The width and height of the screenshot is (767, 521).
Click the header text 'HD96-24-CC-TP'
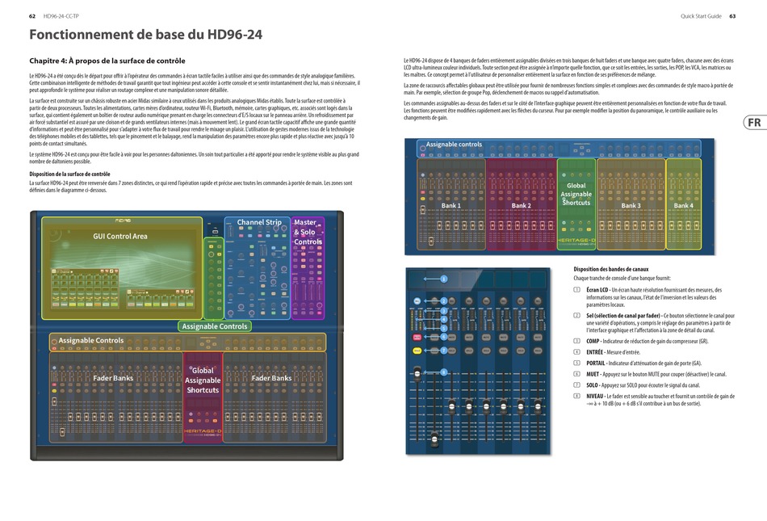click(61, 16)
